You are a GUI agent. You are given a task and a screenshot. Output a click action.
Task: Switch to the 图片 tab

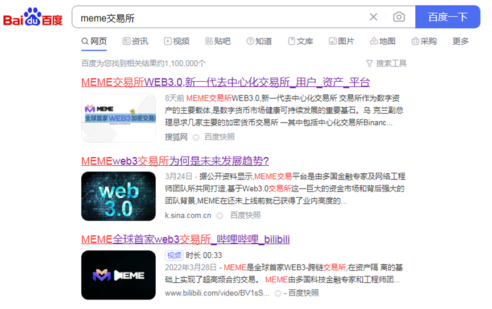coord(341,41)
